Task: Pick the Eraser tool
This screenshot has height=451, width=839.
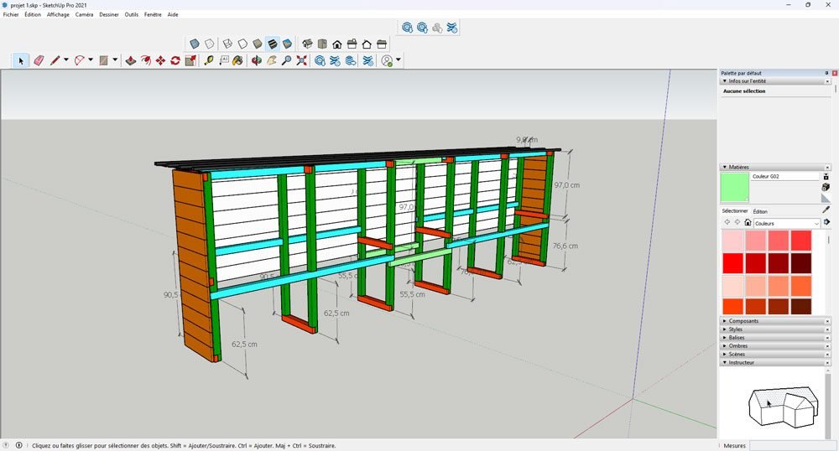Action: point(39,60)
